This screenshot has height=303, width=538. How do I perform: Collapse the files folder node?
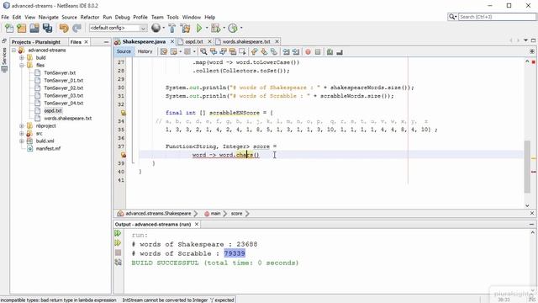22,66
